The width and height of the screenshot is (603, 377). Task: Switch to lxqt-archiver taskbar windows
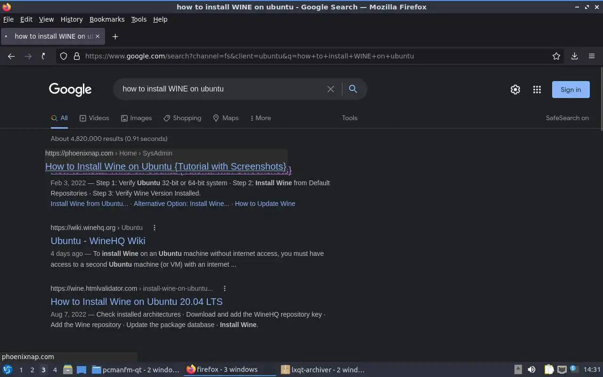point(323,370)
